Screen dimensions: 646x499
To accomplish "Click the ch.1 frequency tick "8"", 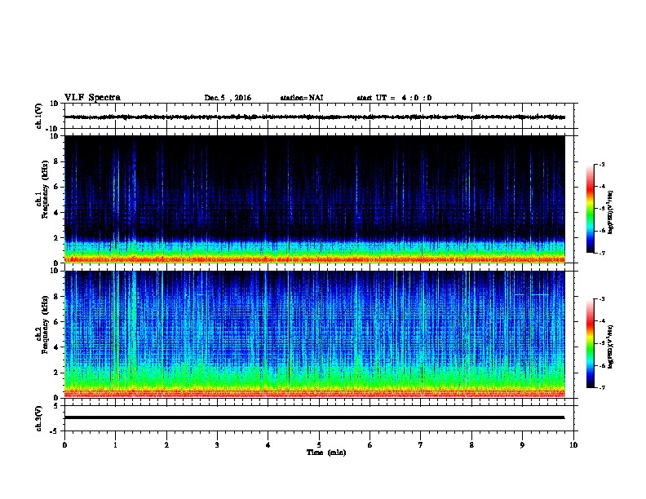I will tap(56, 161).
